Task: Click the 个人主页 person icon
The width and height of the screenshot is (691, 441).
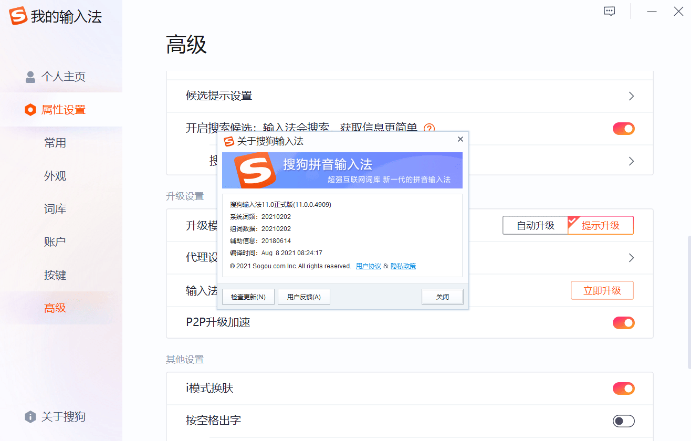Action: coord(30,77)
